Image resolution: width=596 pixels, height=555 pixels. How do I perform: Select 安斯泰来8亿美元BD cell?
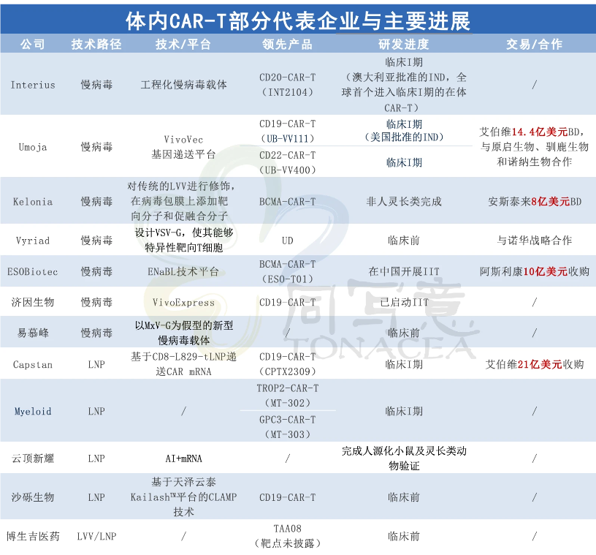tap(534, 201)
